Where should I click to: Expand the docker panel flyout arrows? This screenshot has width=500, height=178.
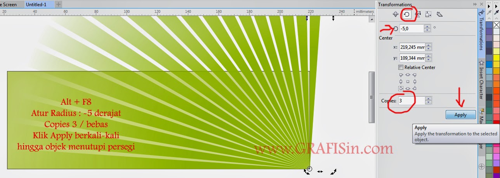point(475,4)
